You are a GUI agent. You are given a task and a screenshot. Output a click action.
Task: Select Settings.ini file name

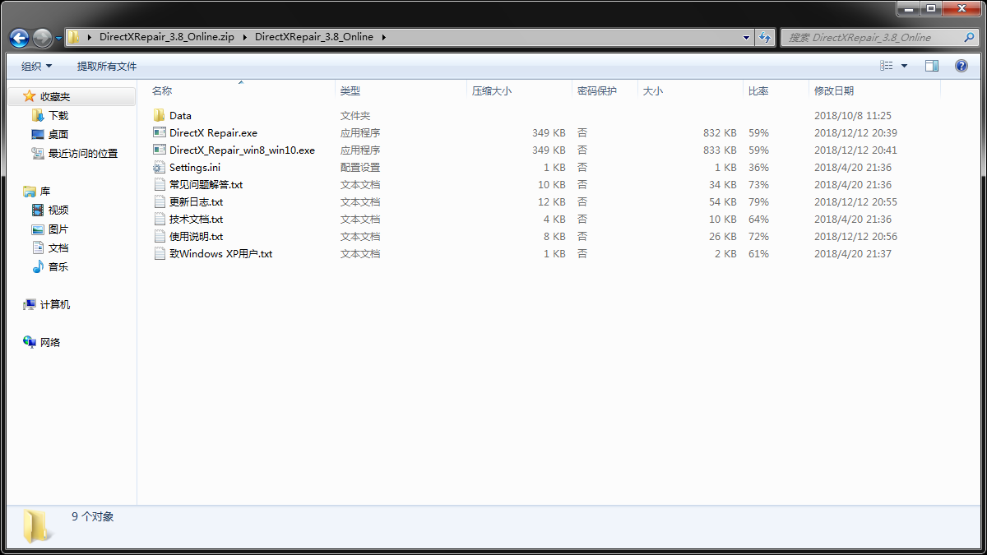click(195, 168)
